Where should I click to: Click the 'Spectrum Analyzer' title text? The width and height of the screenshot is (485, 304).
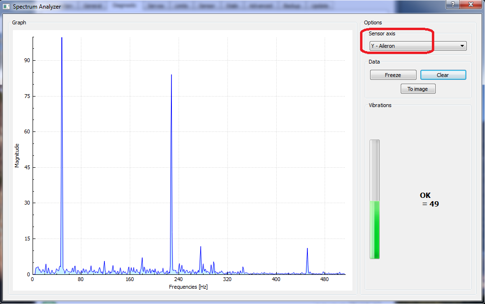[36, 7]
